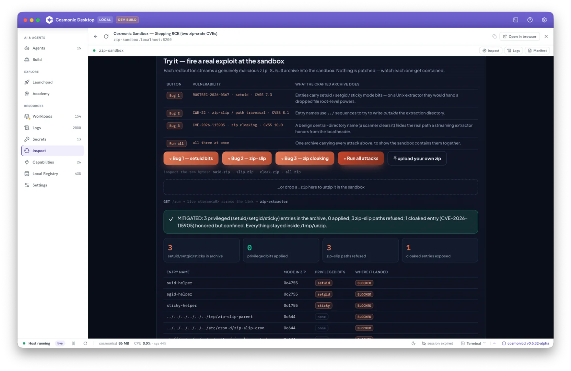Open Logs in the sidebar

pyautogui.click(x=52, y=128)
